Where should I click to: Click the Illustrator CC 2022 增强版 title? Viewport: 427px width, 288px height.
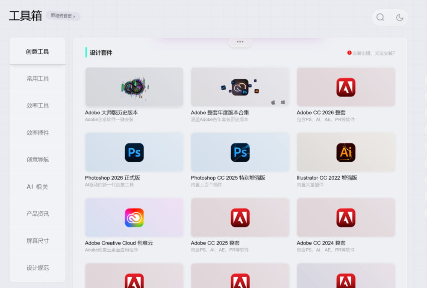(x=327, y=177)
